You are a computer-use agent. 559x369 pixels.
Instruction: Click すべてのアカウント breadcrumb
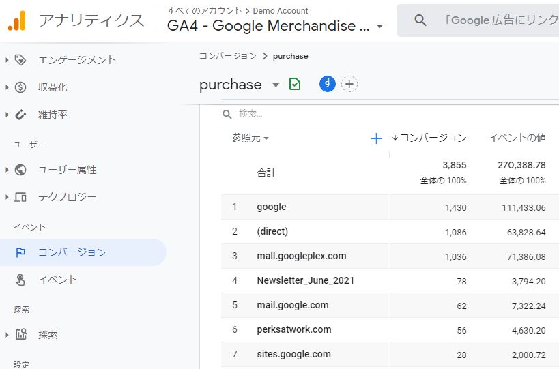pos(205,11)
